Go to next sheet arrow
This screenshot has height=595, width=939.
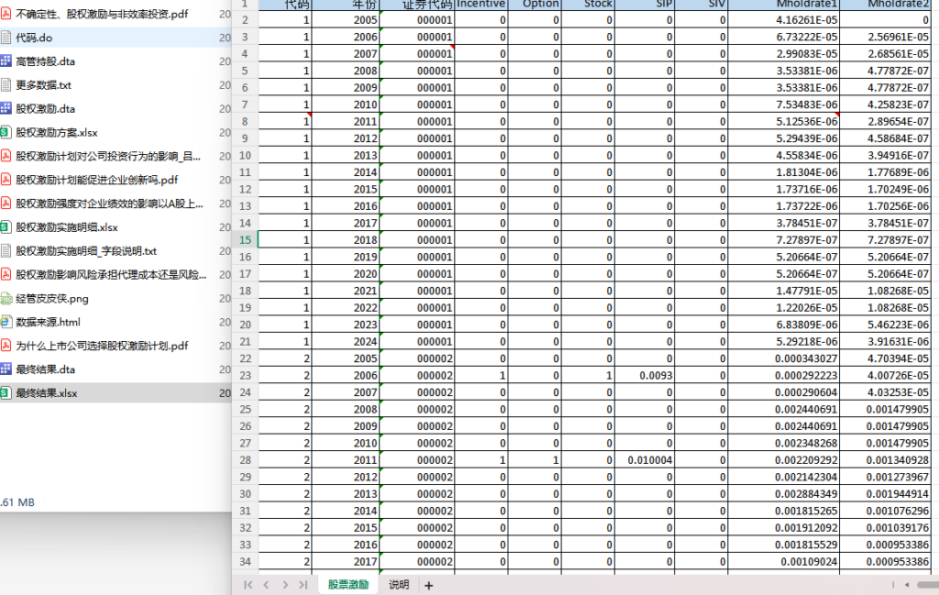coord(285,585)
